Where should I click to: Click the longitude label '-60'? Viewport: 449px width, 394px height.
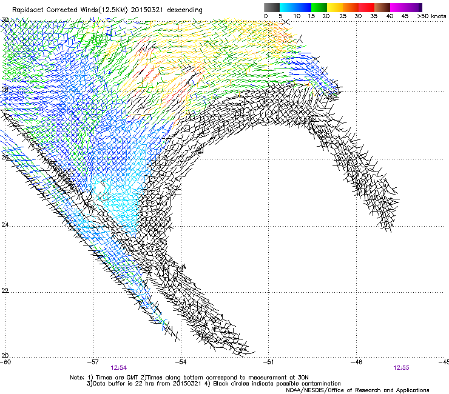pos(5,362)
